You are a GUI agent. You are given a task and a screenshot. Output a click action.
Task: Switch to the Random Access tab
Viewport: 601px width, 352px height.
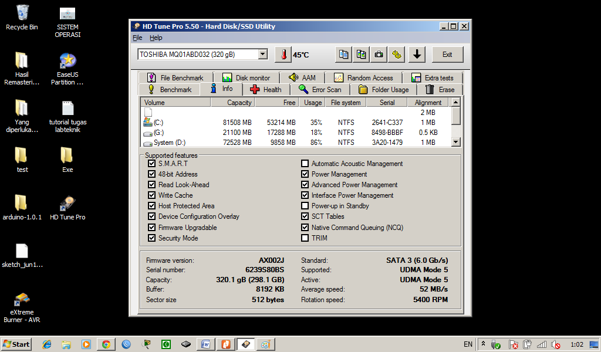(x=363, y=78)
